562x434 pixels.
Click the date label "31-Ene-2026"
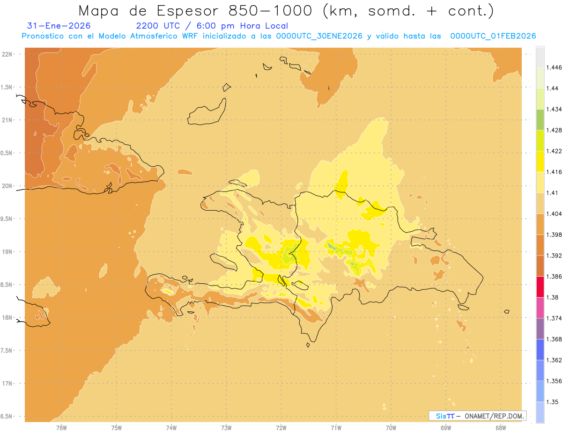[x=59, y=26]
